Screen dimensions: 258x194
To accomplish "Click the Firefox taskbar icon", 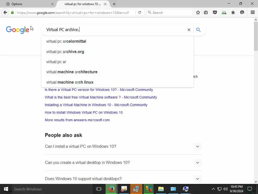I will pos(112,189).
